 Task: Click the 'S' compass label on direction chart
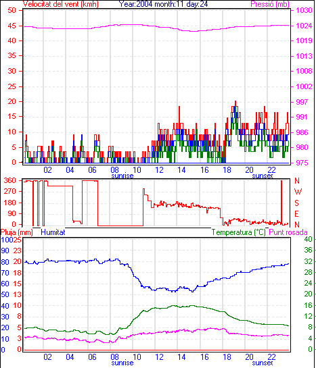tap(297, 203)
